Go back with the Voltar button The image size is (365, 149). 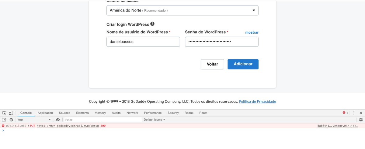[212, 64]
